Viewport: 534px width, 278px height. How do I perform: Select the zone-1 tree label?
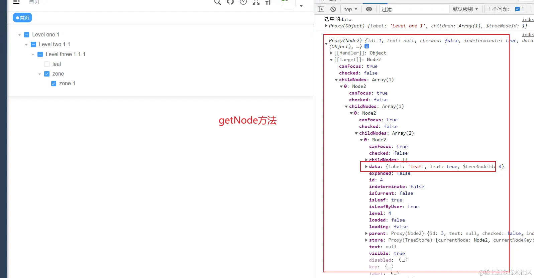pyautogui.click(x=67, y=84)
